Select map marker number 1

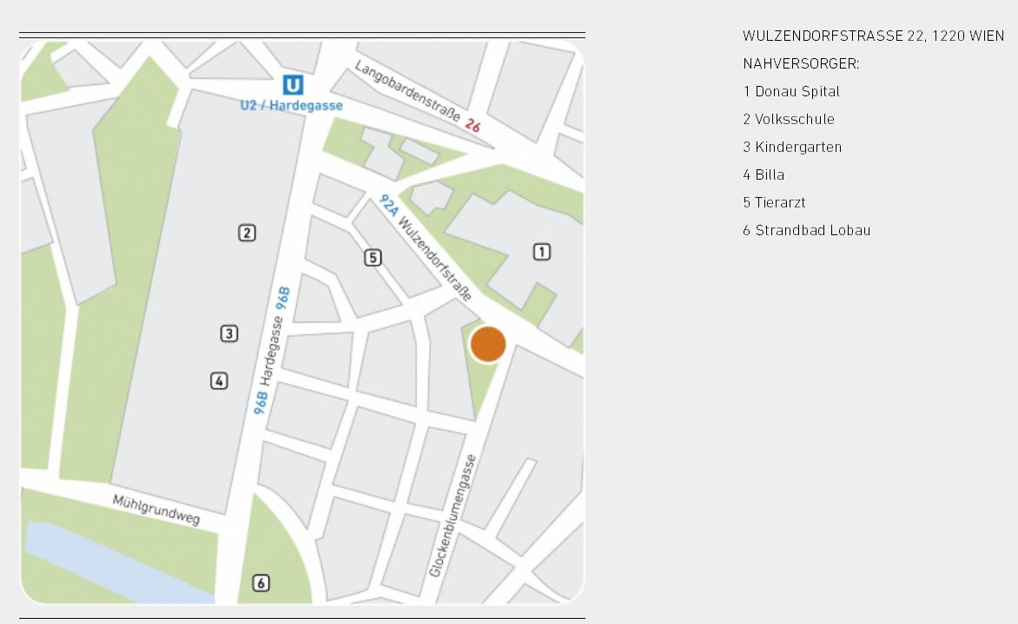pyautogui.click(x=541, y=252)
